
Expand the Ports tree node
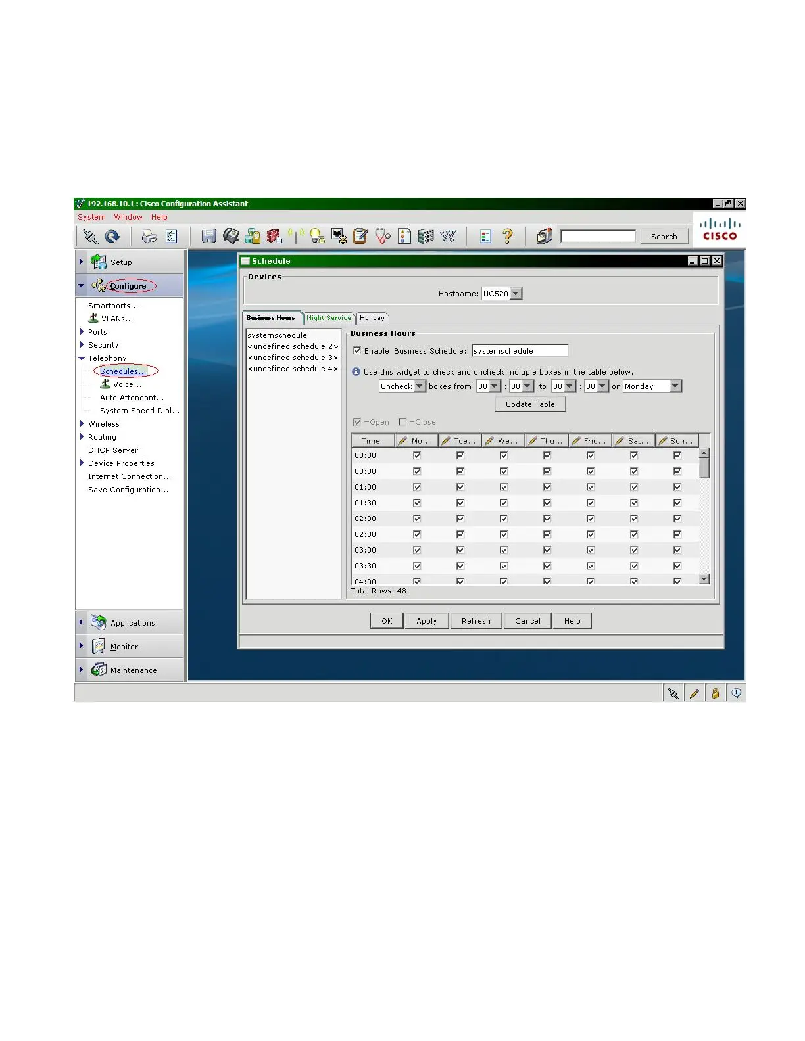[82, 332]
